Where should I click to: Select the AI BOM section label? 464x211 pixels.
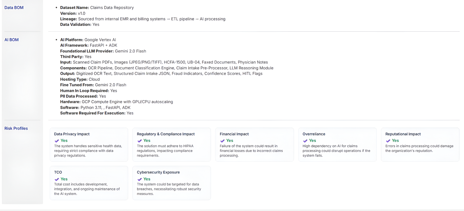[12, 40]
